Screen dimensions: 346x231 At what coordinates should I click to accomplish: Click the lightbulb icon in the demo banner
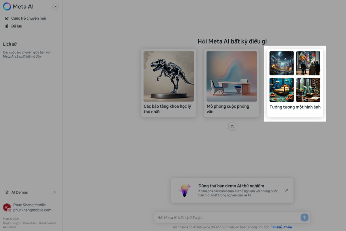(x=185, y=191)
